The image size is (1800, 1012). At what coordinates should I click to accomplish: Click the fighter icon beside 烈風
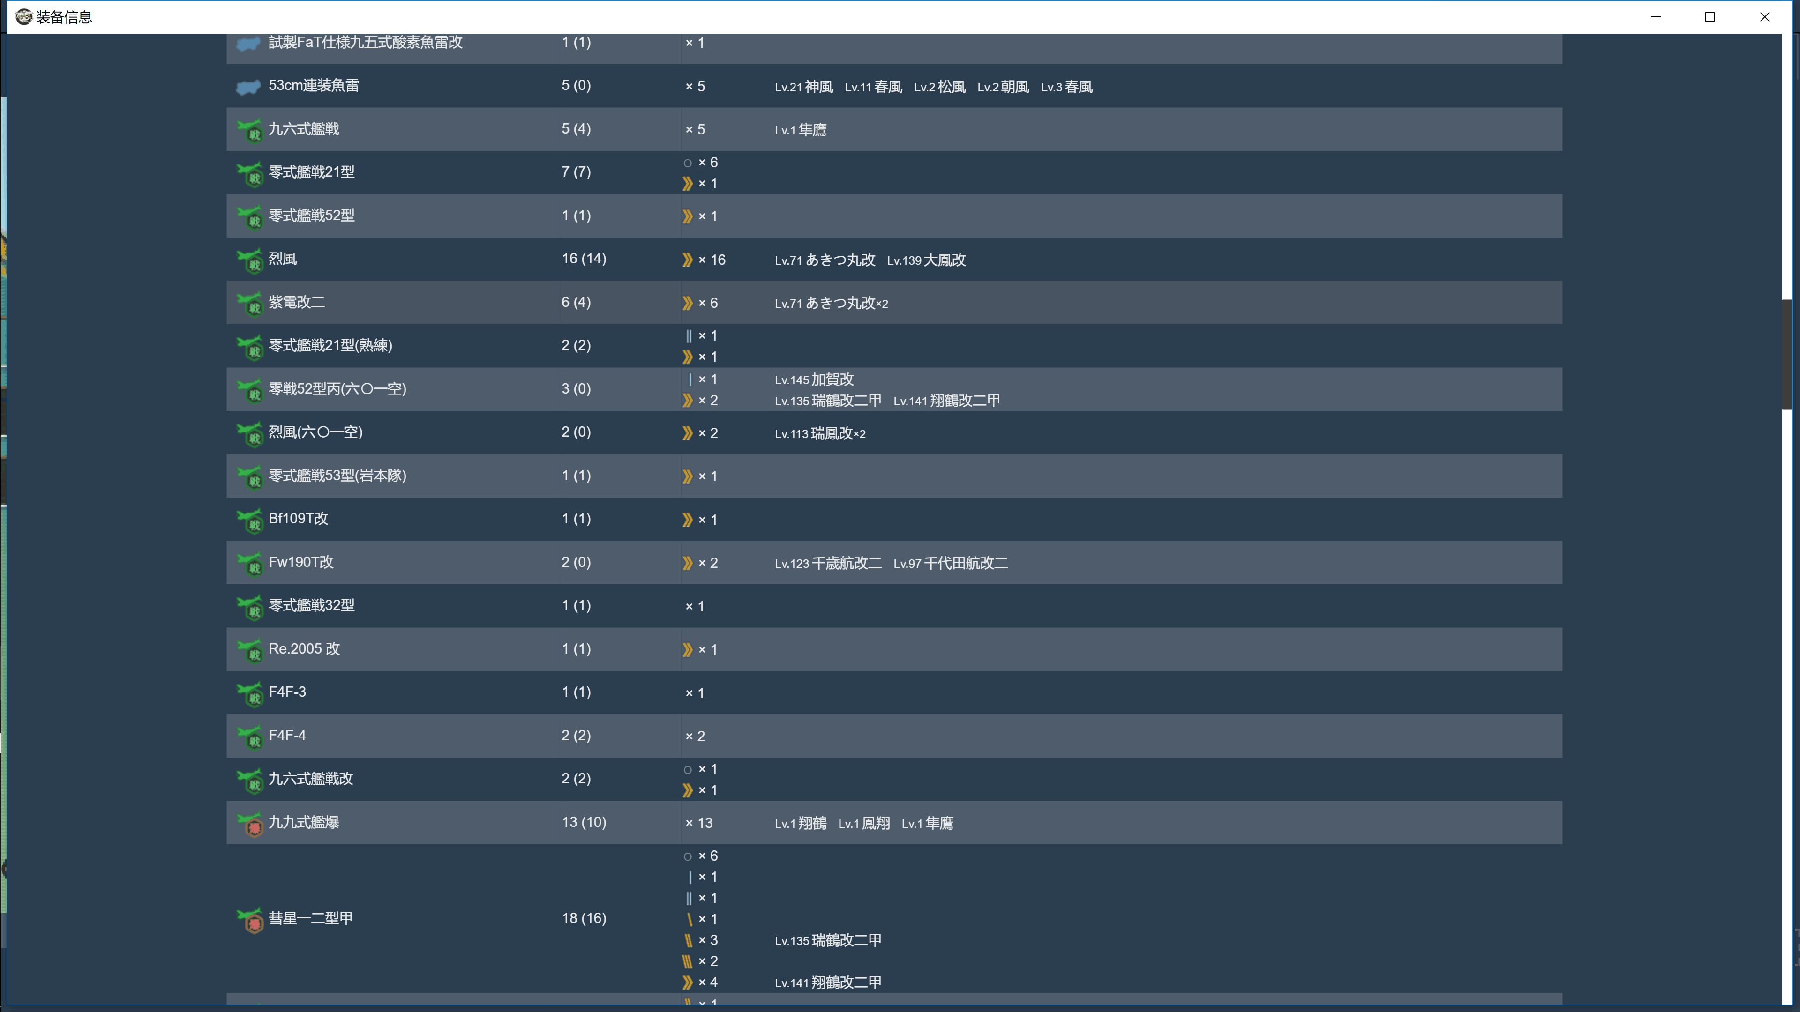click(x=249, y=260)
